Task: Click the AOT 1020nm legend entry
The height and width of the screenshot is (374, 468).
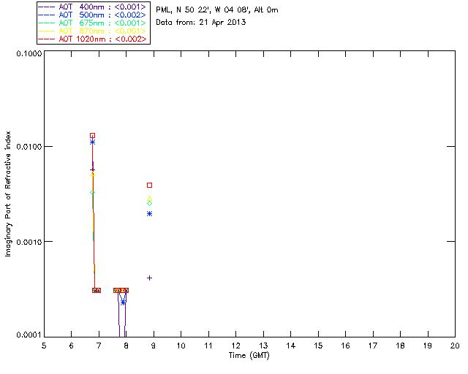Action: pyautogui.click(x=93, y=39)
